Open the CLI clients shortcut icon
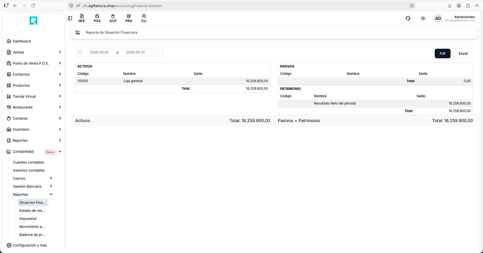 [144, 18]
